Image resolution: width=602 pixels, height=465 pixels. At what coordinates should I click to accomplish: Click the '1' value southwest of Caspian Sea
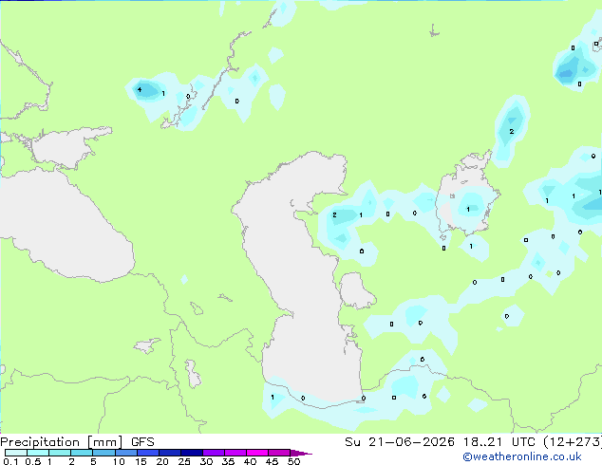point(273,397)
